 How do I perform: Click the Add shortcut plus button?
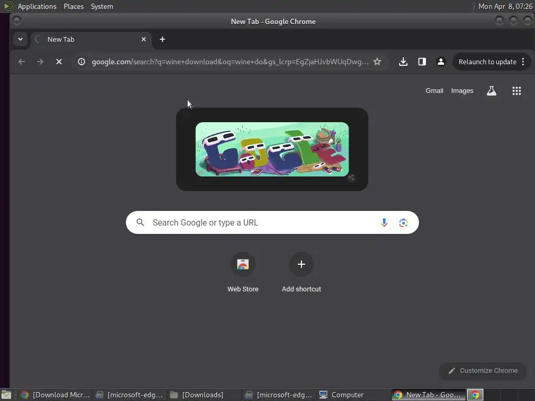(x=301, y=264)
